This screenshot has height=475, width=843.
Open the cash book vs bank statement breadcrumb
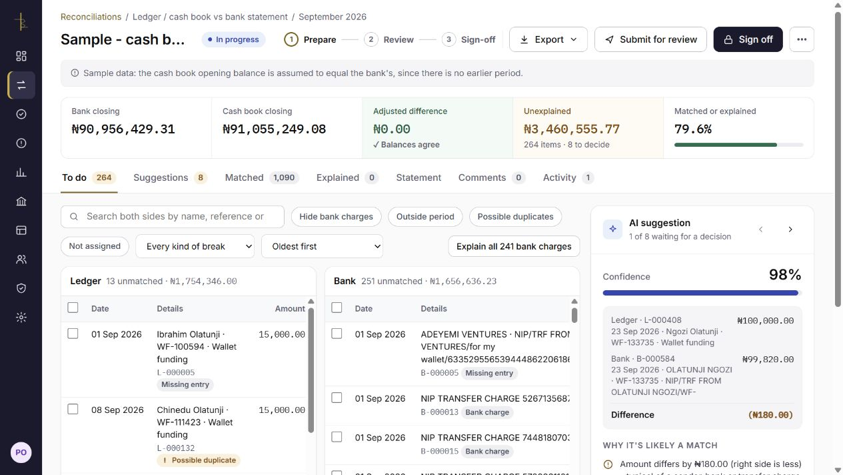pyautogui.click(x=229, y=17)
